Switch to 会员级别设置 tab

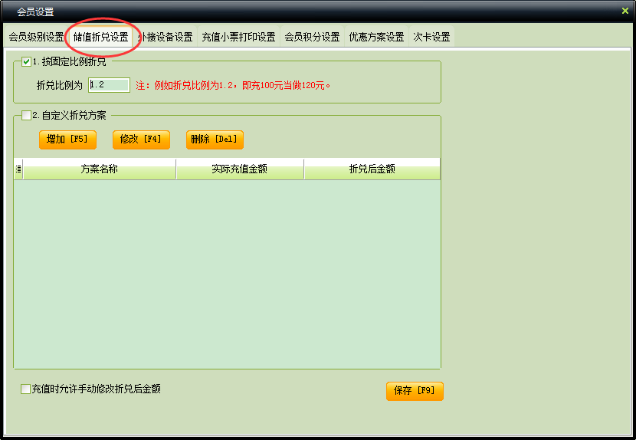tap(36, 37)
